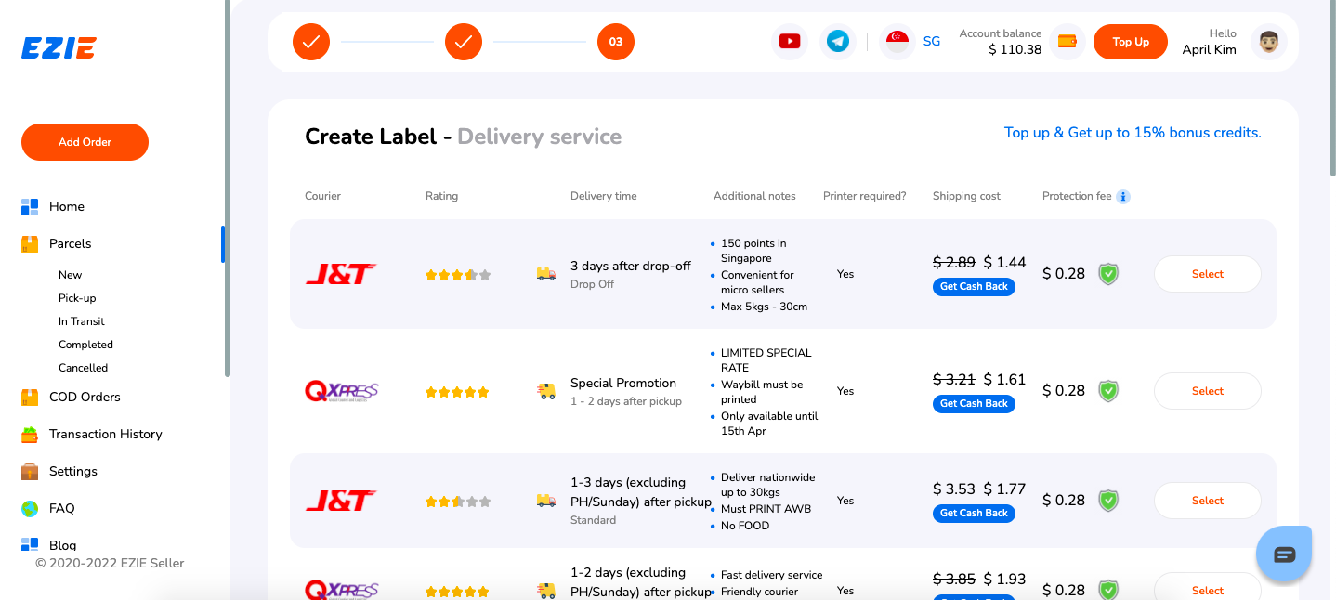Open the live chat bubble widget
Image resolution: width=1336 pixels, height=600 pixels.
1284,554
